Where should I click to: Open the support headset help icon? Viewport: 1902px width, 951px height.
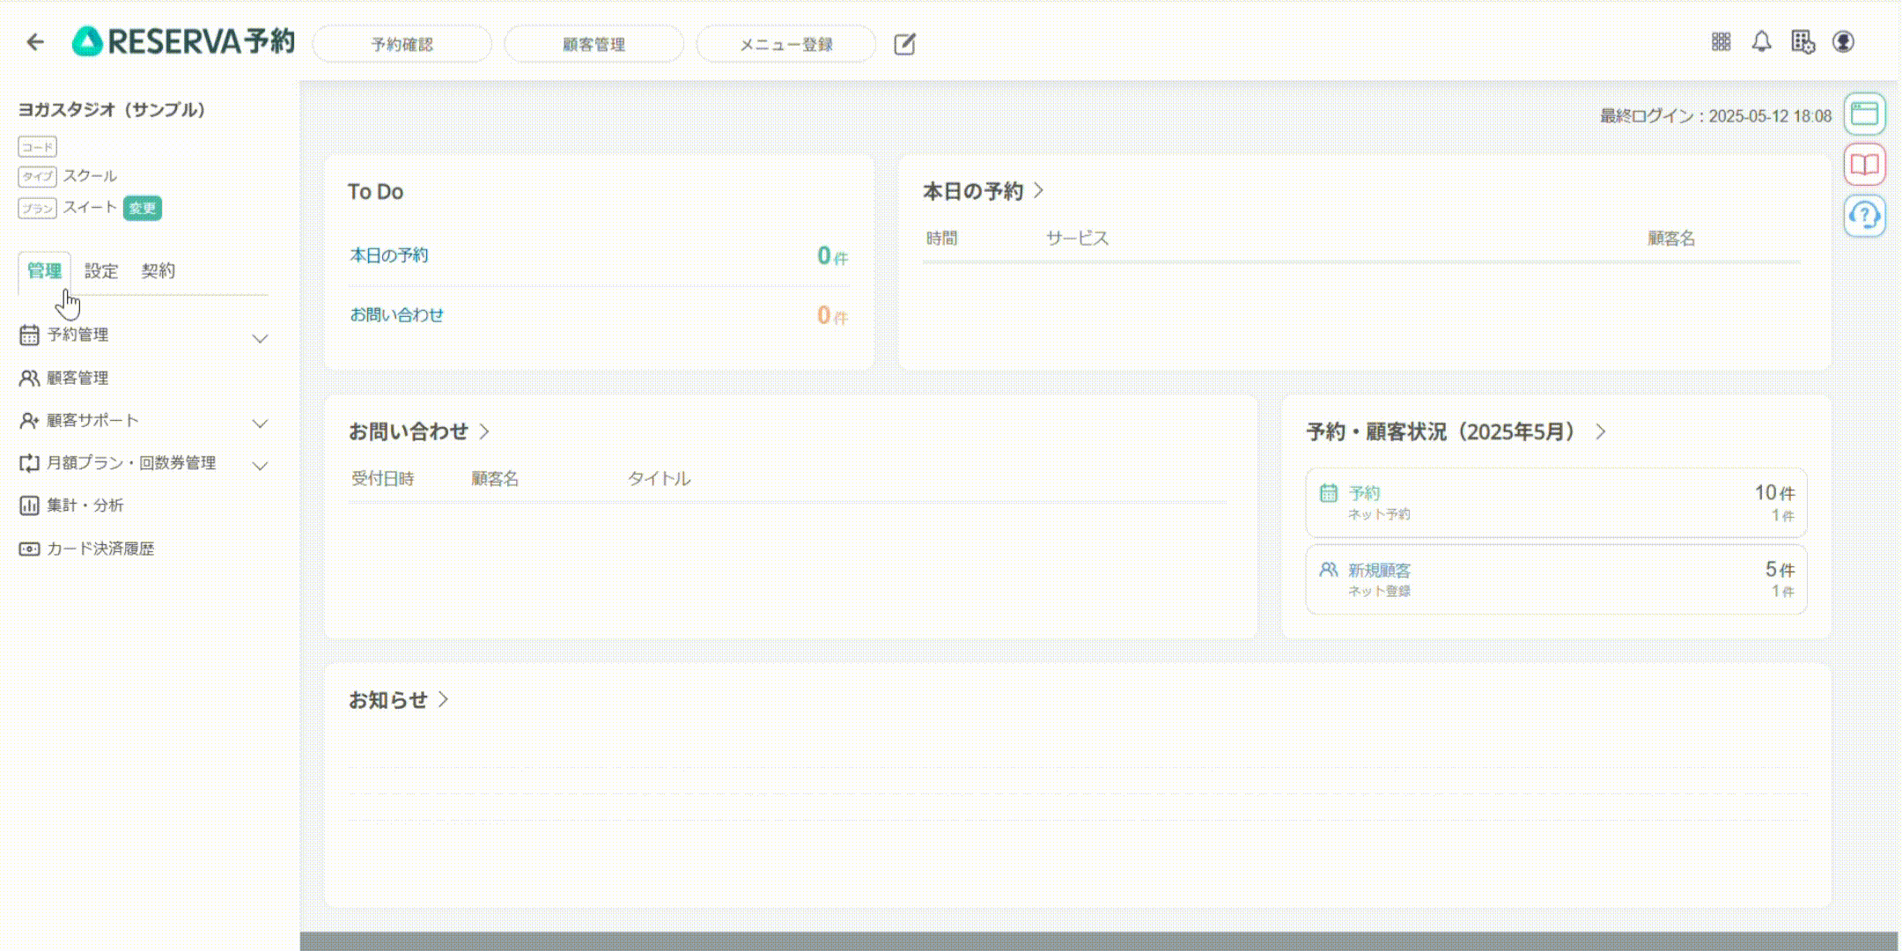pos(1864,216)
